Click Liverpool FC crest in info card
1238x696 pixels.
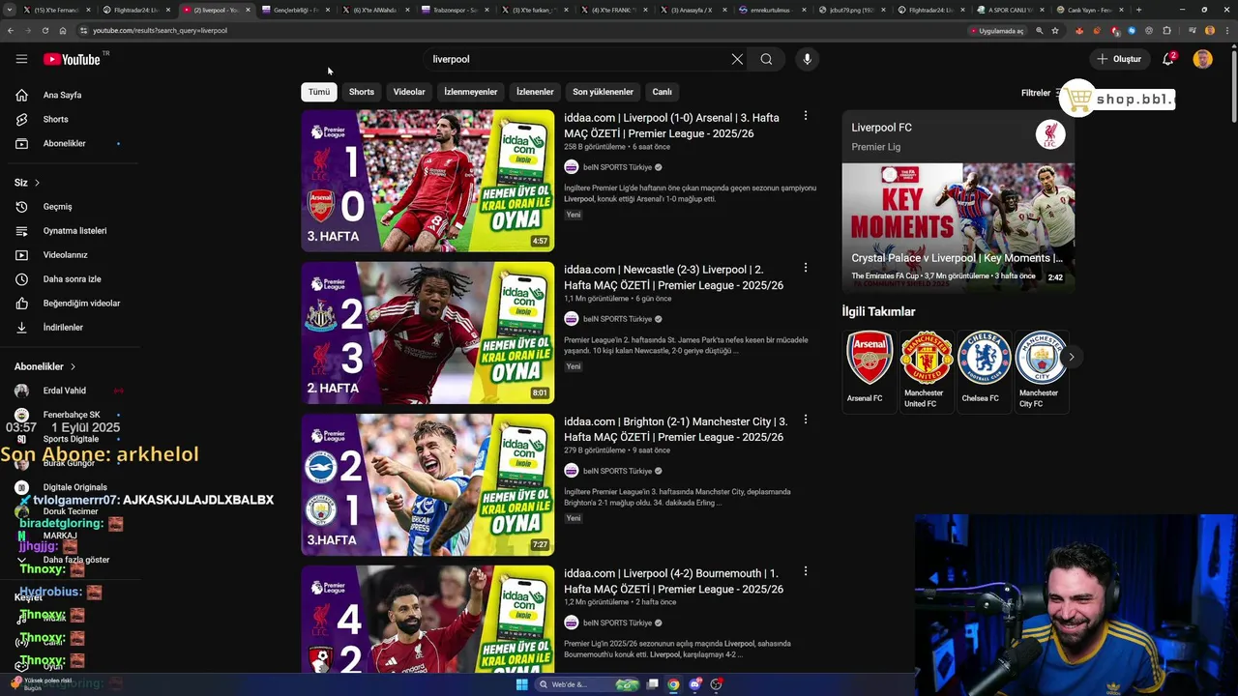tap(1050, 134)
